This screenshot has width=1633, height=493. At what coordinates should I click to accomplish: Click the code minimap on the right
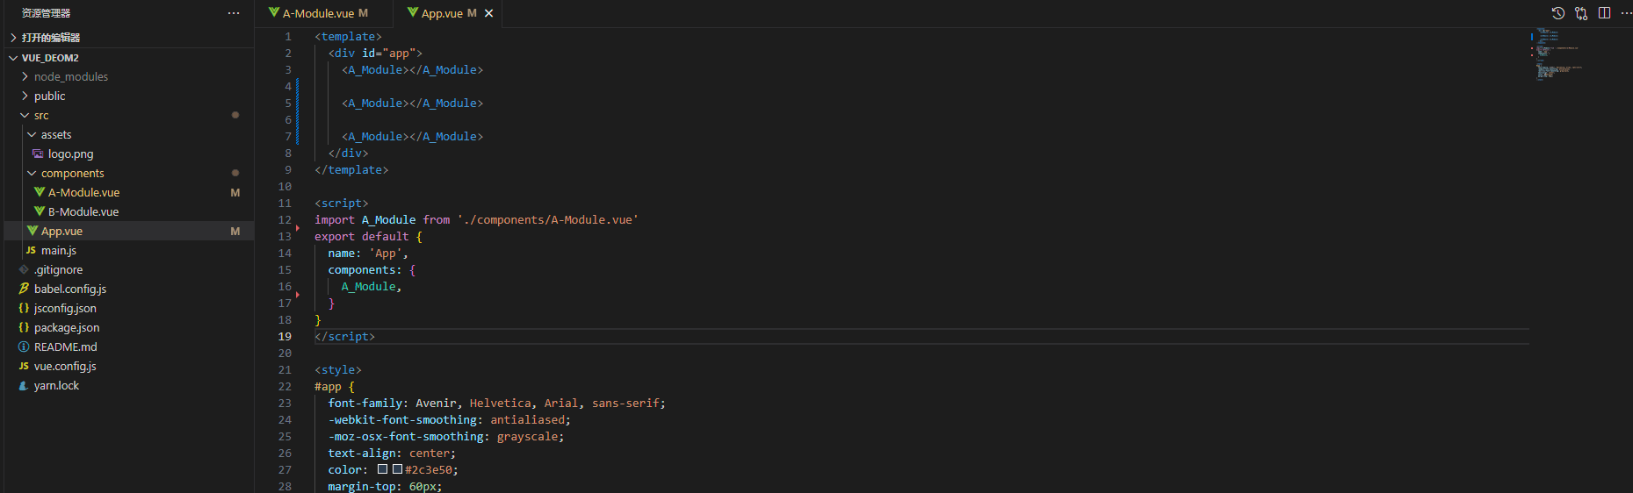[x=1559, y=54]
